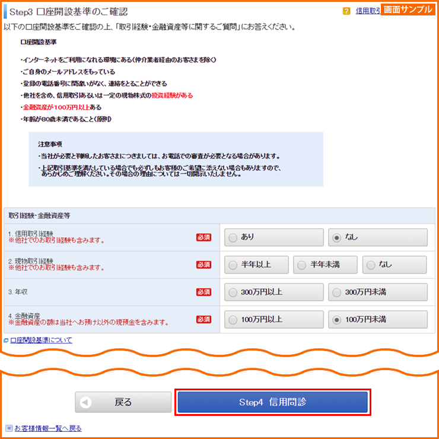Click the 年齢が80歳未満であること criterion text

[x=66, y=120]
